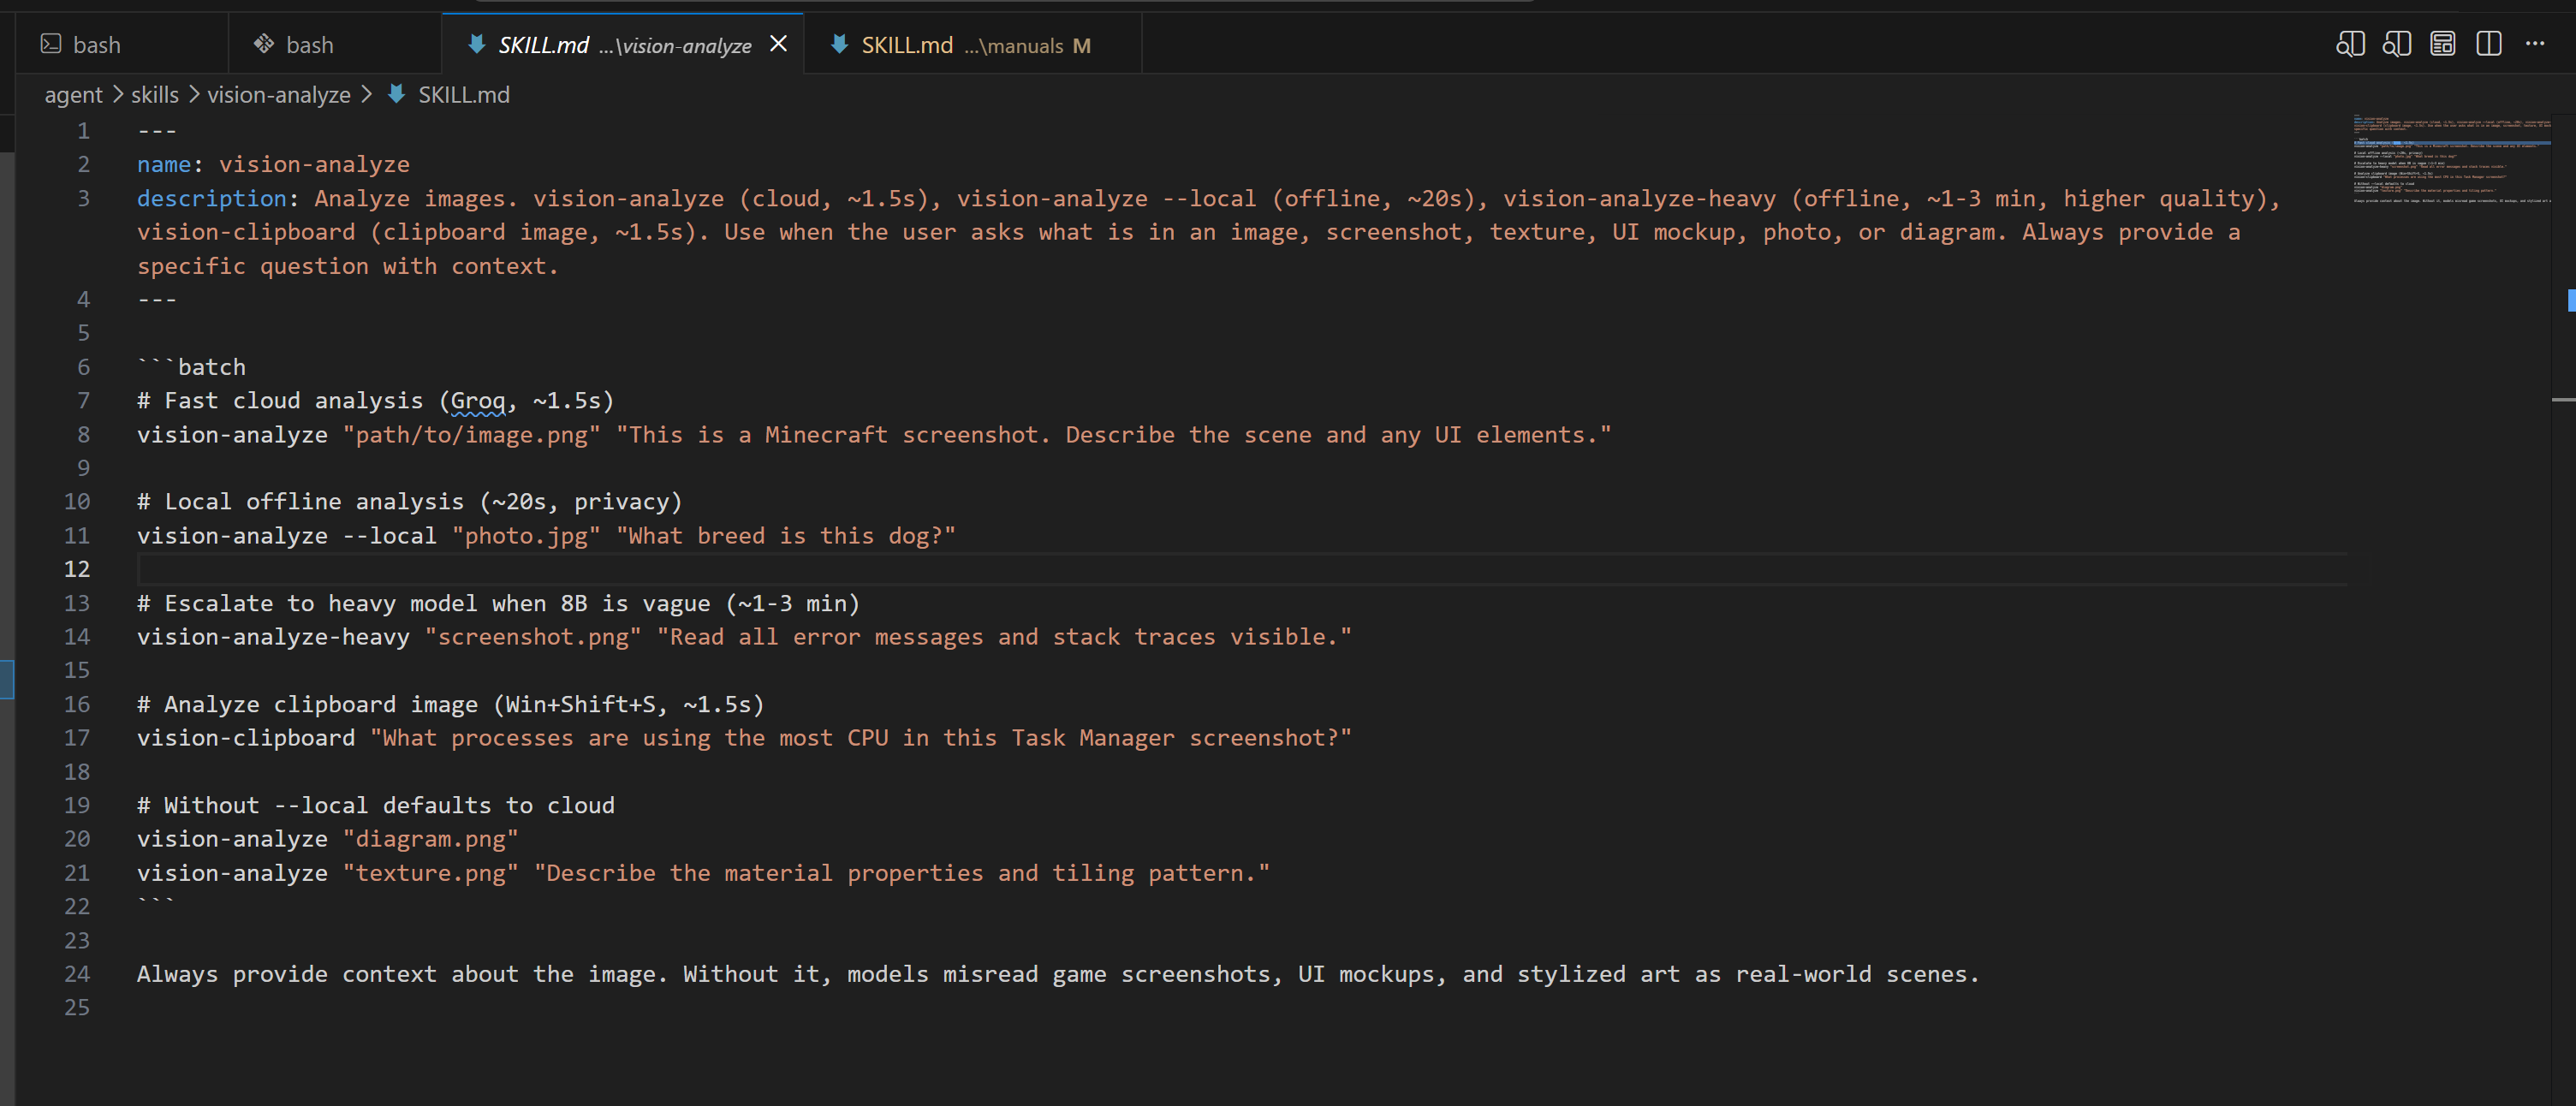Open the agent breadcrumb segment

(73, 95)
